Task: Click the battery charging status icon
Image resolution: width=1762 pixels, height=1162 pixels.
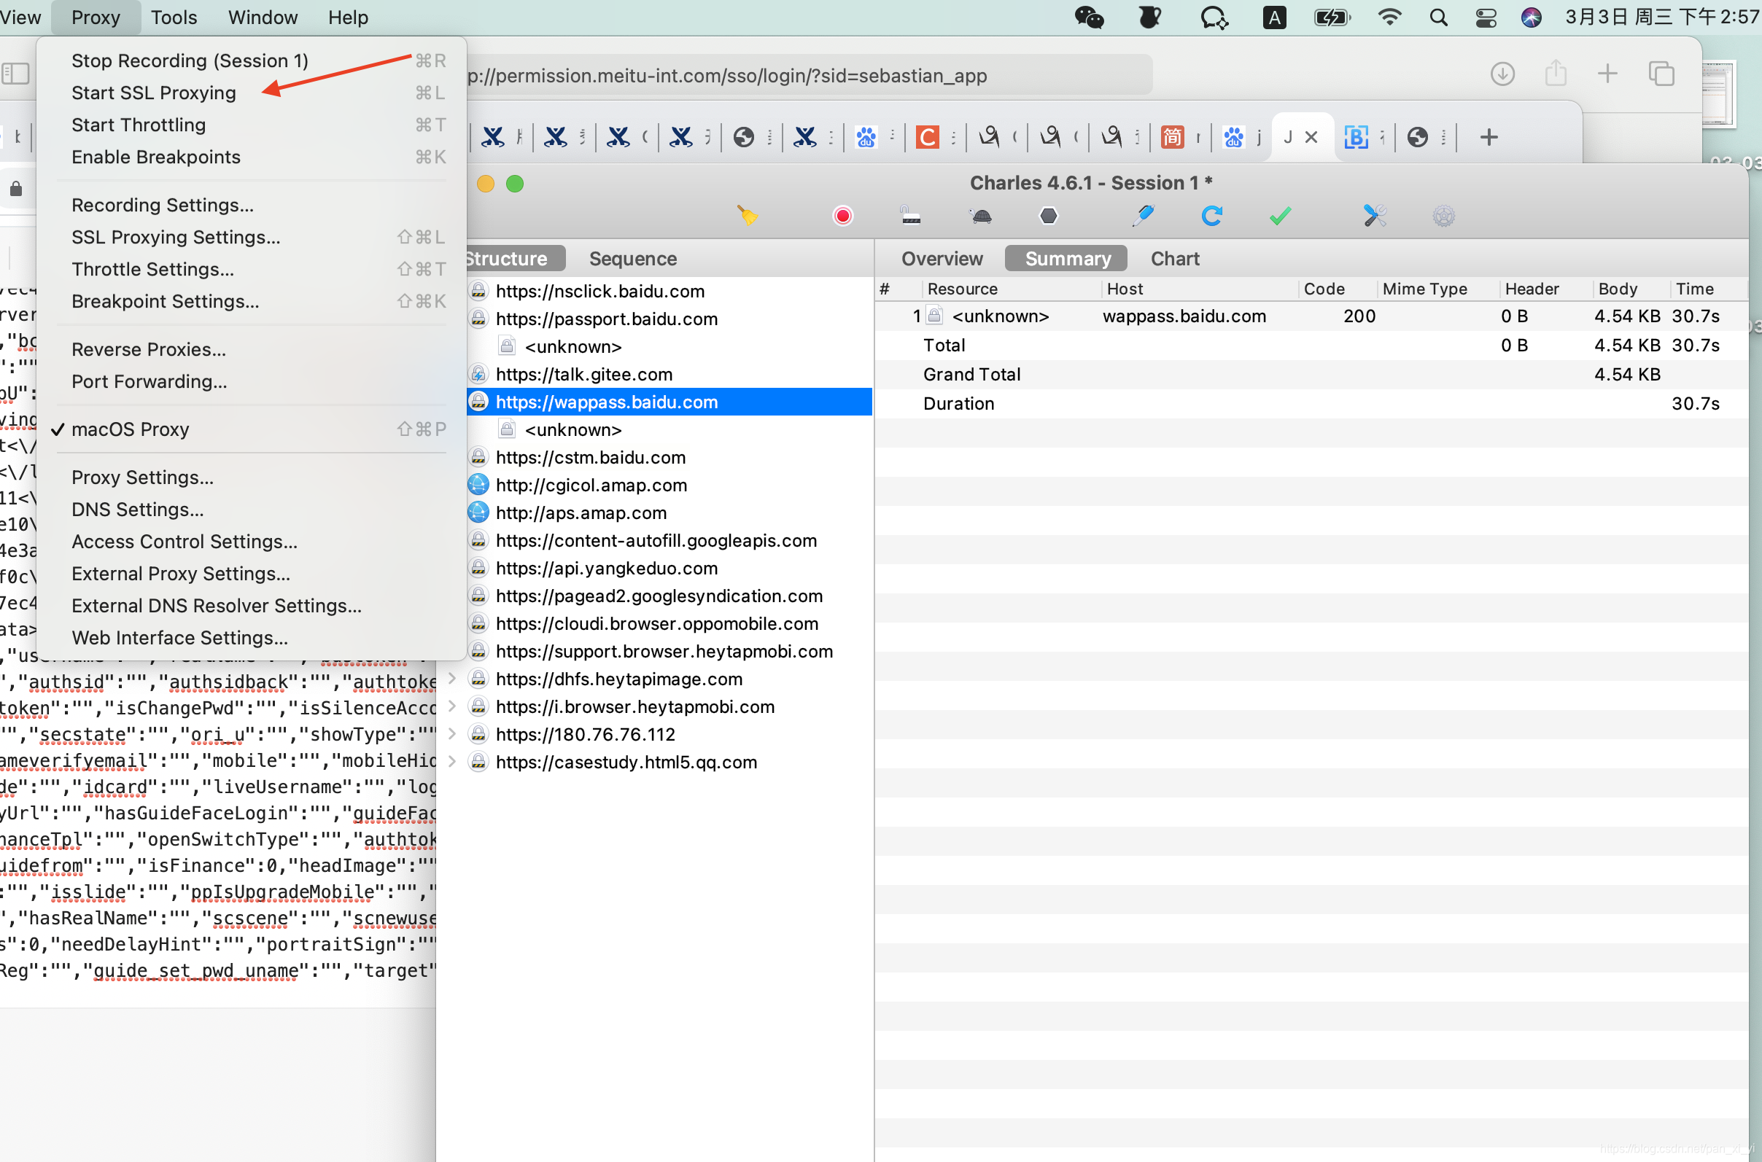Action: click(1332, 17)
